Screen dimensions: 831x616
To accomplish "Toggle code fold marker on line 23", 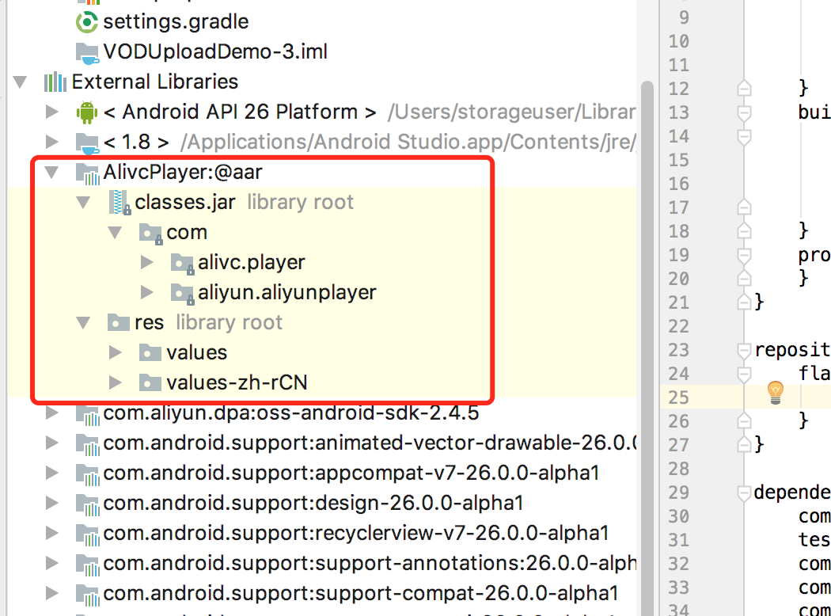I will click(x=744, y=351).
